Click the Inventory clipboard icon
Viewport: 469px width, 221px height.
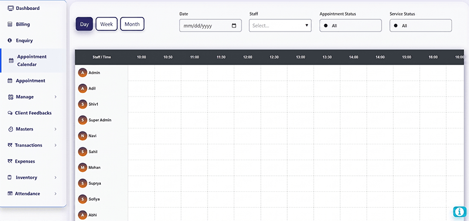tap(10, 178)
